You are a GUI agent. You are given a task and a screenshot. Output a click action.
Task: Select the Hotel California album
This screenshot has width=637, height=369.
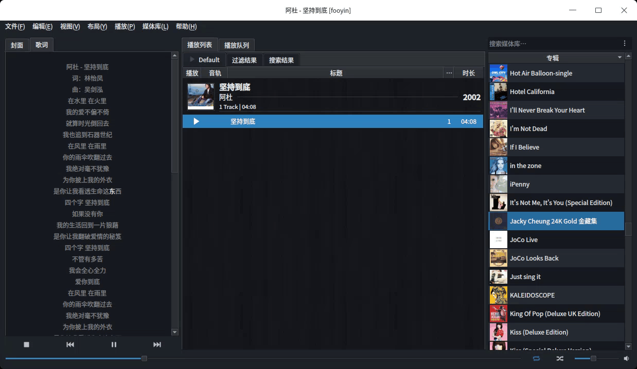tap(556, 91)
